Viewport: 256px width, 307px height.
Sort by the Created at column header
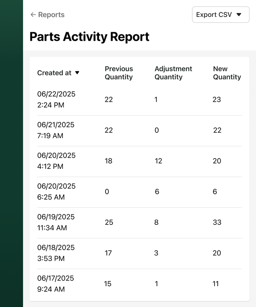click(x=58, y=73)
